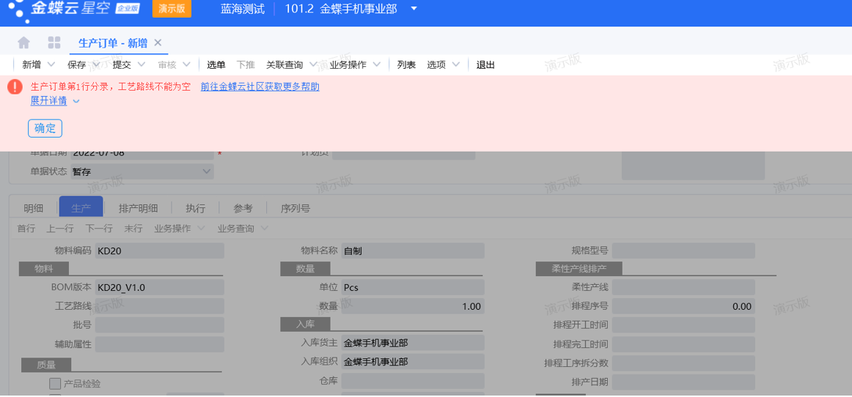Click the 辅助属性 field

160,344
